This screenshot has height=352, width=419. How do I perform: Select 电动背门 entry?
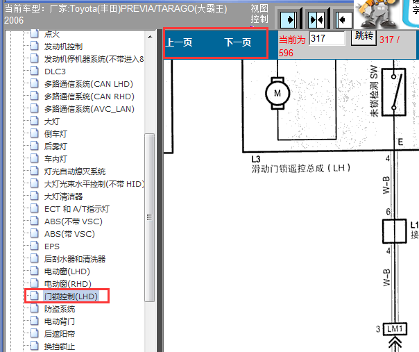coord(60,321)
